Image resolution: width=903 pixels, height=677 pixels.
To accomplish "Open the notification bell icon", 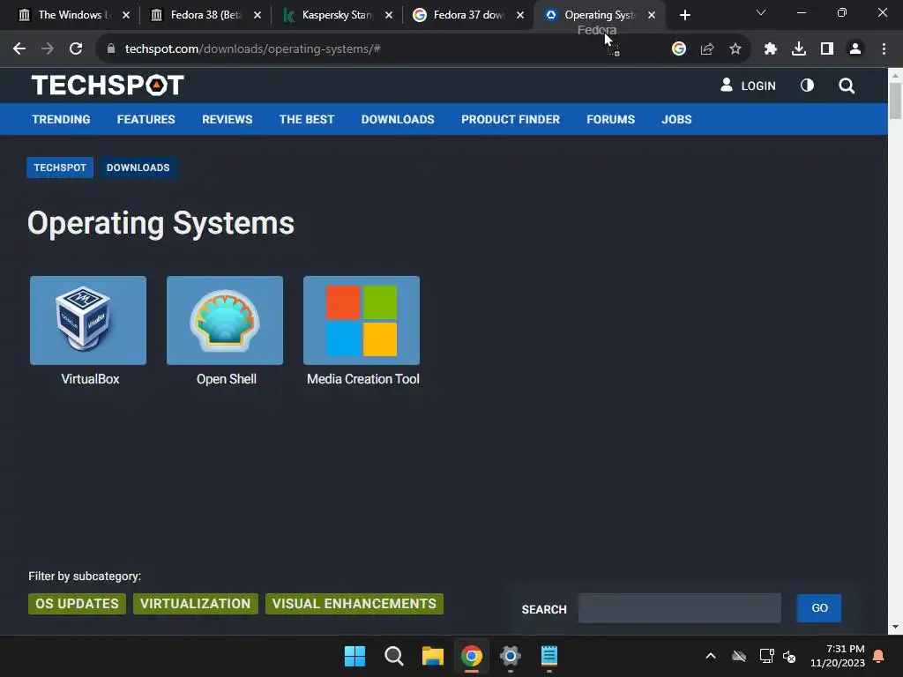I will tap(879, 656).
